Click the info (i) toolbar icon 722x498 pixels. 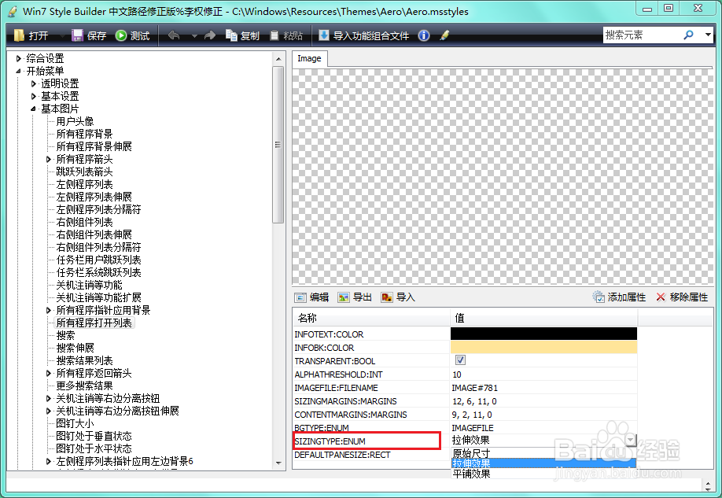(423, 35)
